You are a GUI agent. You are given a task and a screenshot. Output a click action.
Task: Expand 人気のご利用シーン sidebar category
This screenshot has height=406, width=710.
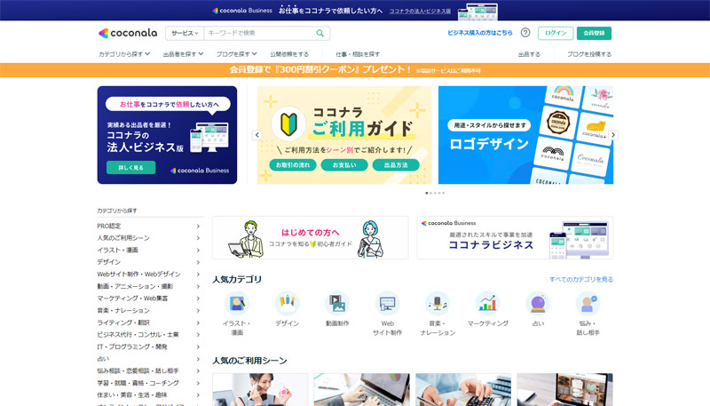tap(149, 238)
